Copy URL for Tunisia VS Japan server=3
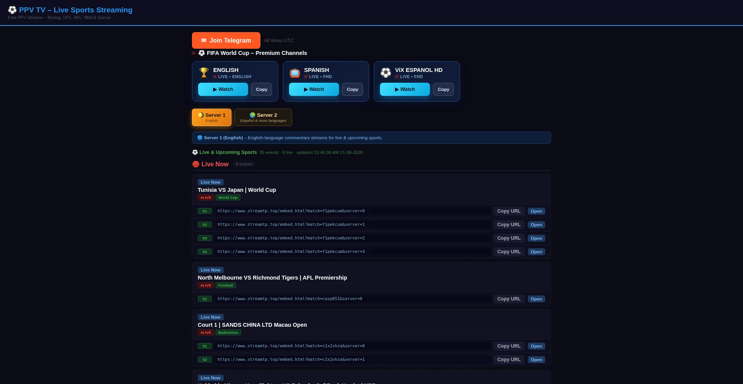This screenshot has height=384, width=743. (509, 252)
